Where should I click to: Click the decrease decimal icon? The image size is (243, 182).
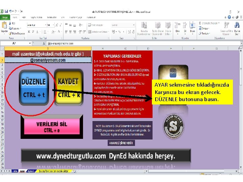pos(133,32)
